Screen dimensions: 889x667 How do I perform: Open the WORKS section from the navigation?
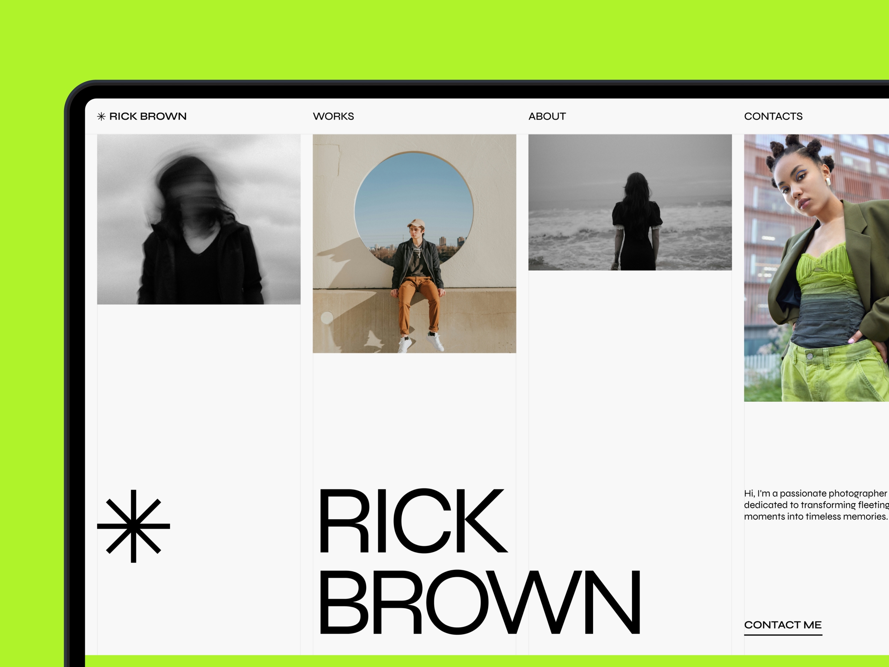(x=334, y=116)
